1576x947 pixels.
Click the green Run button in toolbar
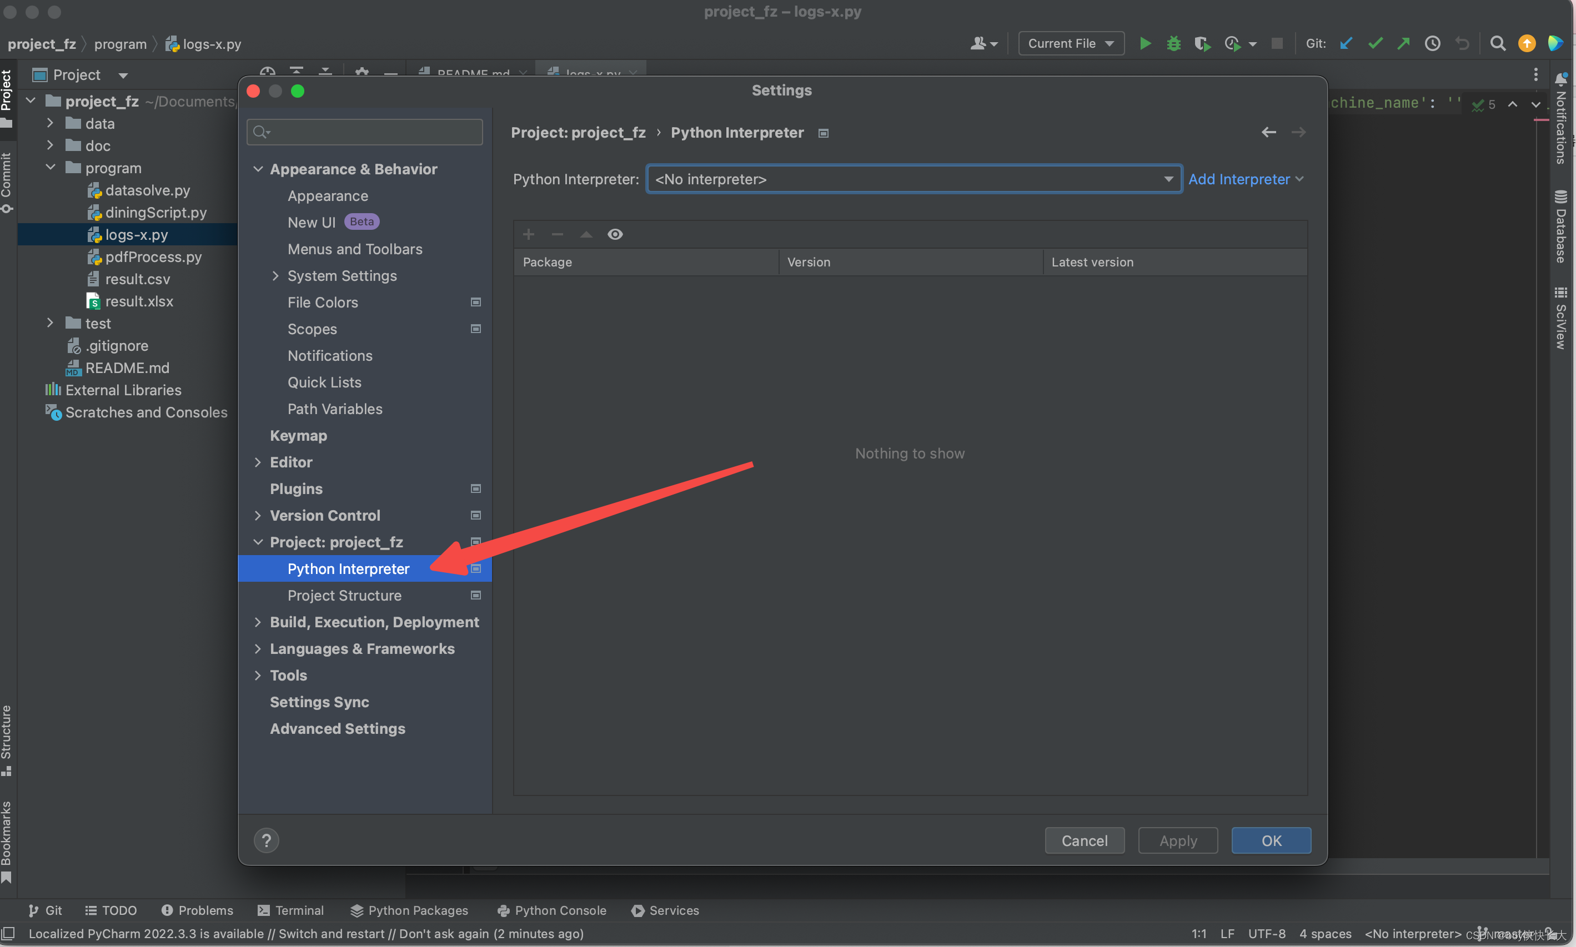(x=1145, y=43)
